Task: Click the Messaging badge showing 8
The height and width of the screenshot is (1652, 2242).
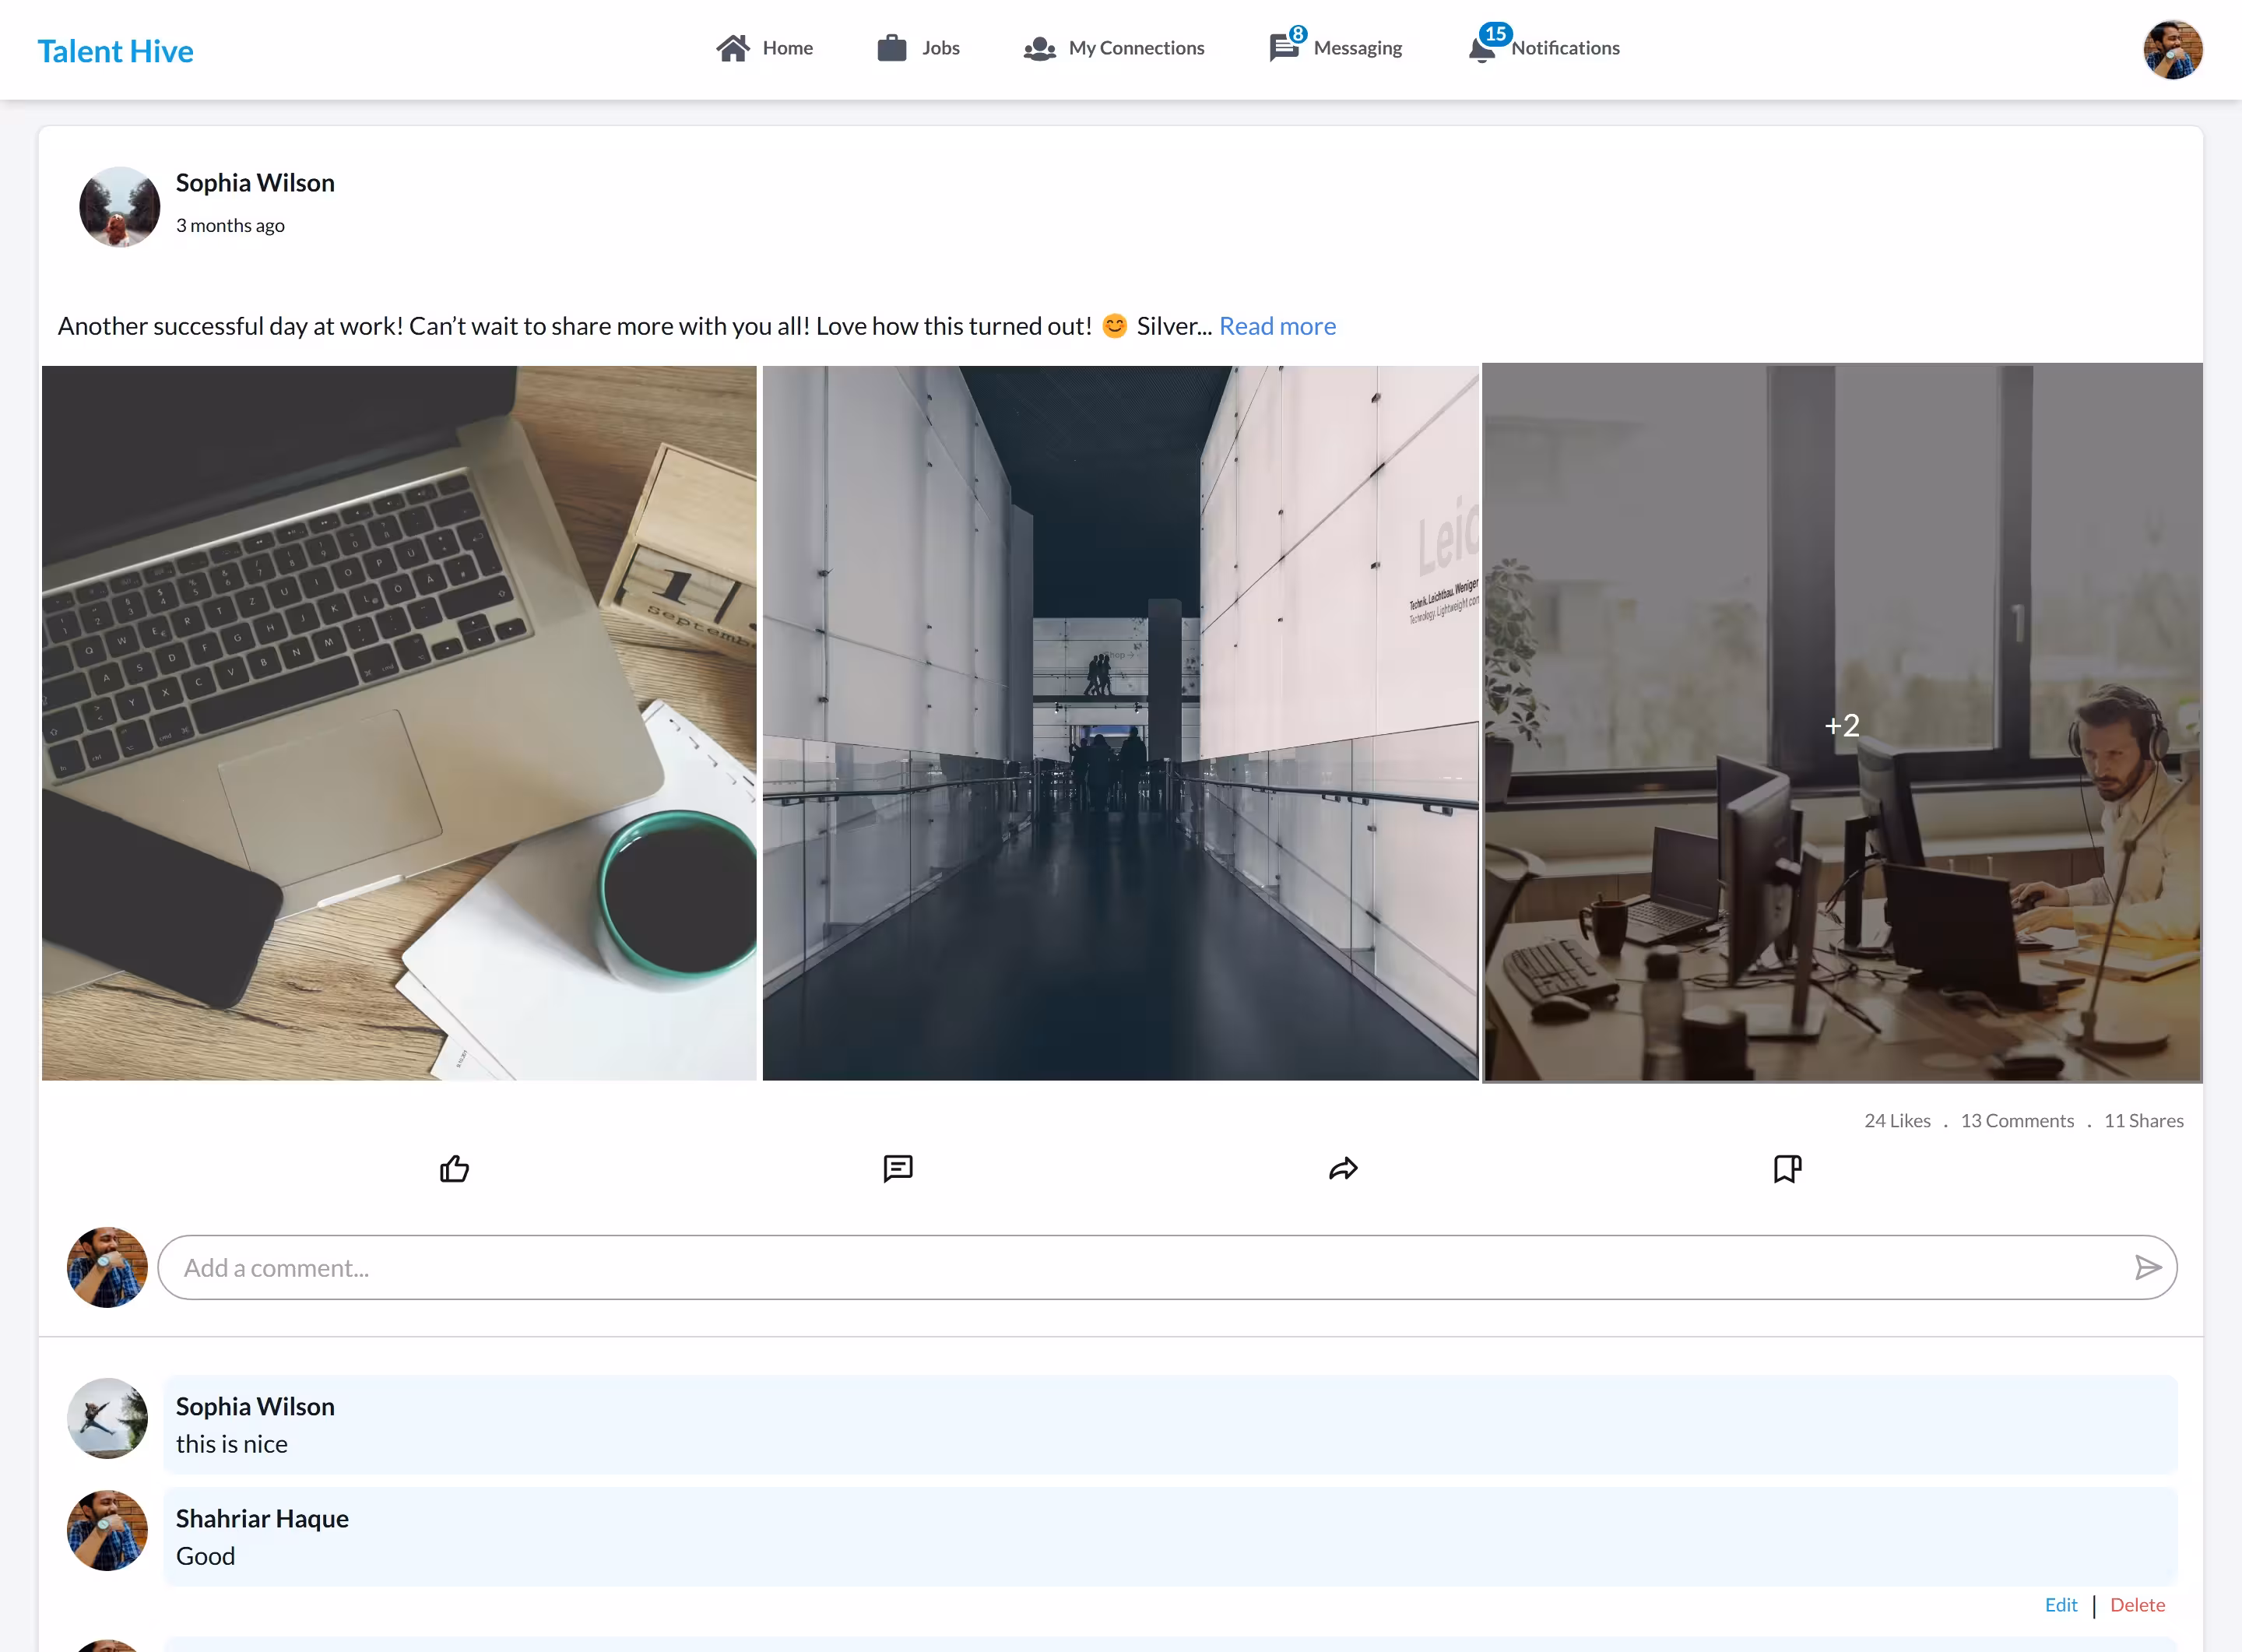Action: [x=1297, y=34]
